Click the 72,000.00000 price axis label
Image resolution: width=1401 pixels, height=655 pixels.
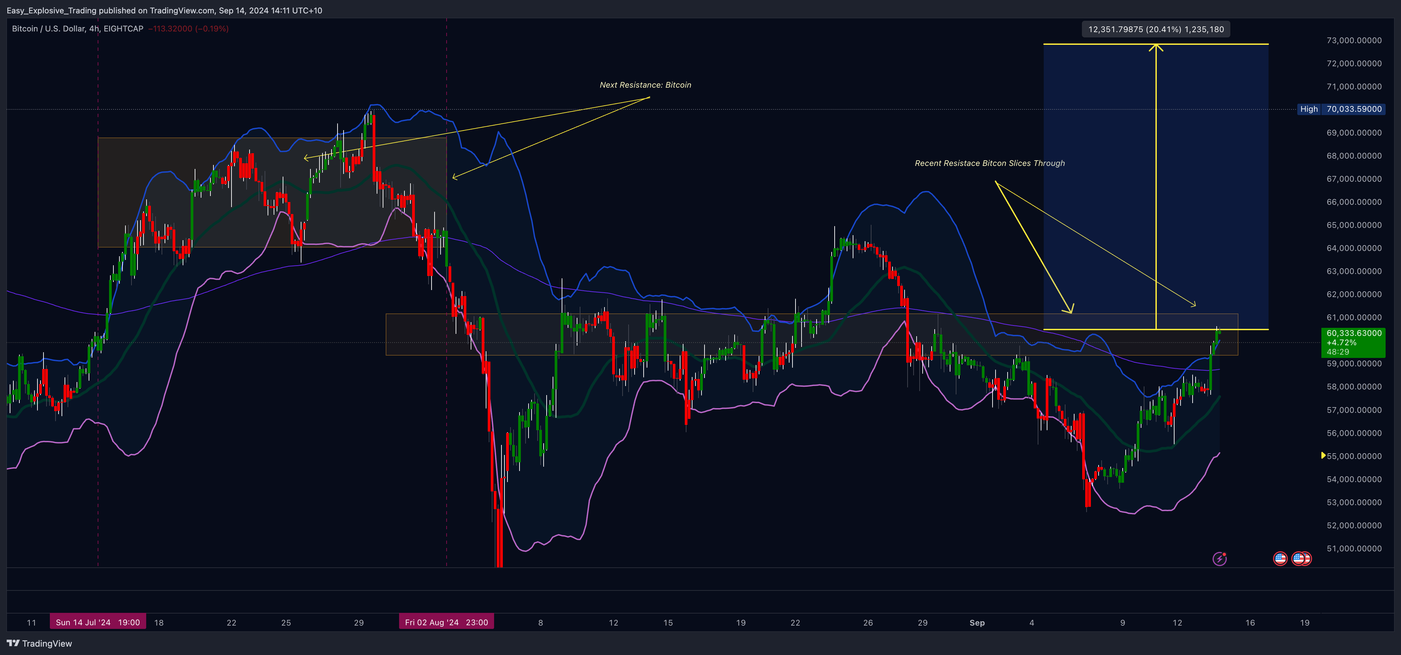pyautogui.click(x=1354, y=64)
